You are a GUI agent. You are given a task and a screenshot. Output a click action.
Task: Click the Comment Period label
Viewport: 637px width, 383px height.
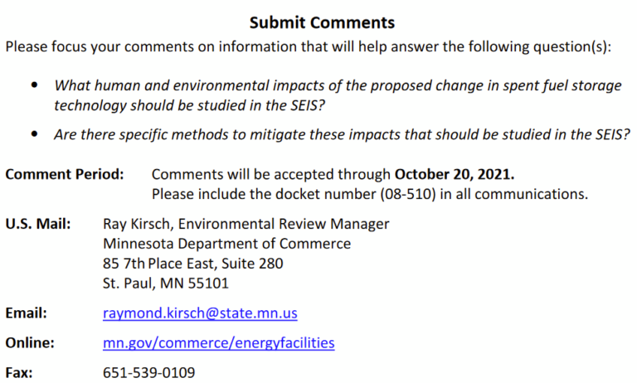(x=64, y=175)
